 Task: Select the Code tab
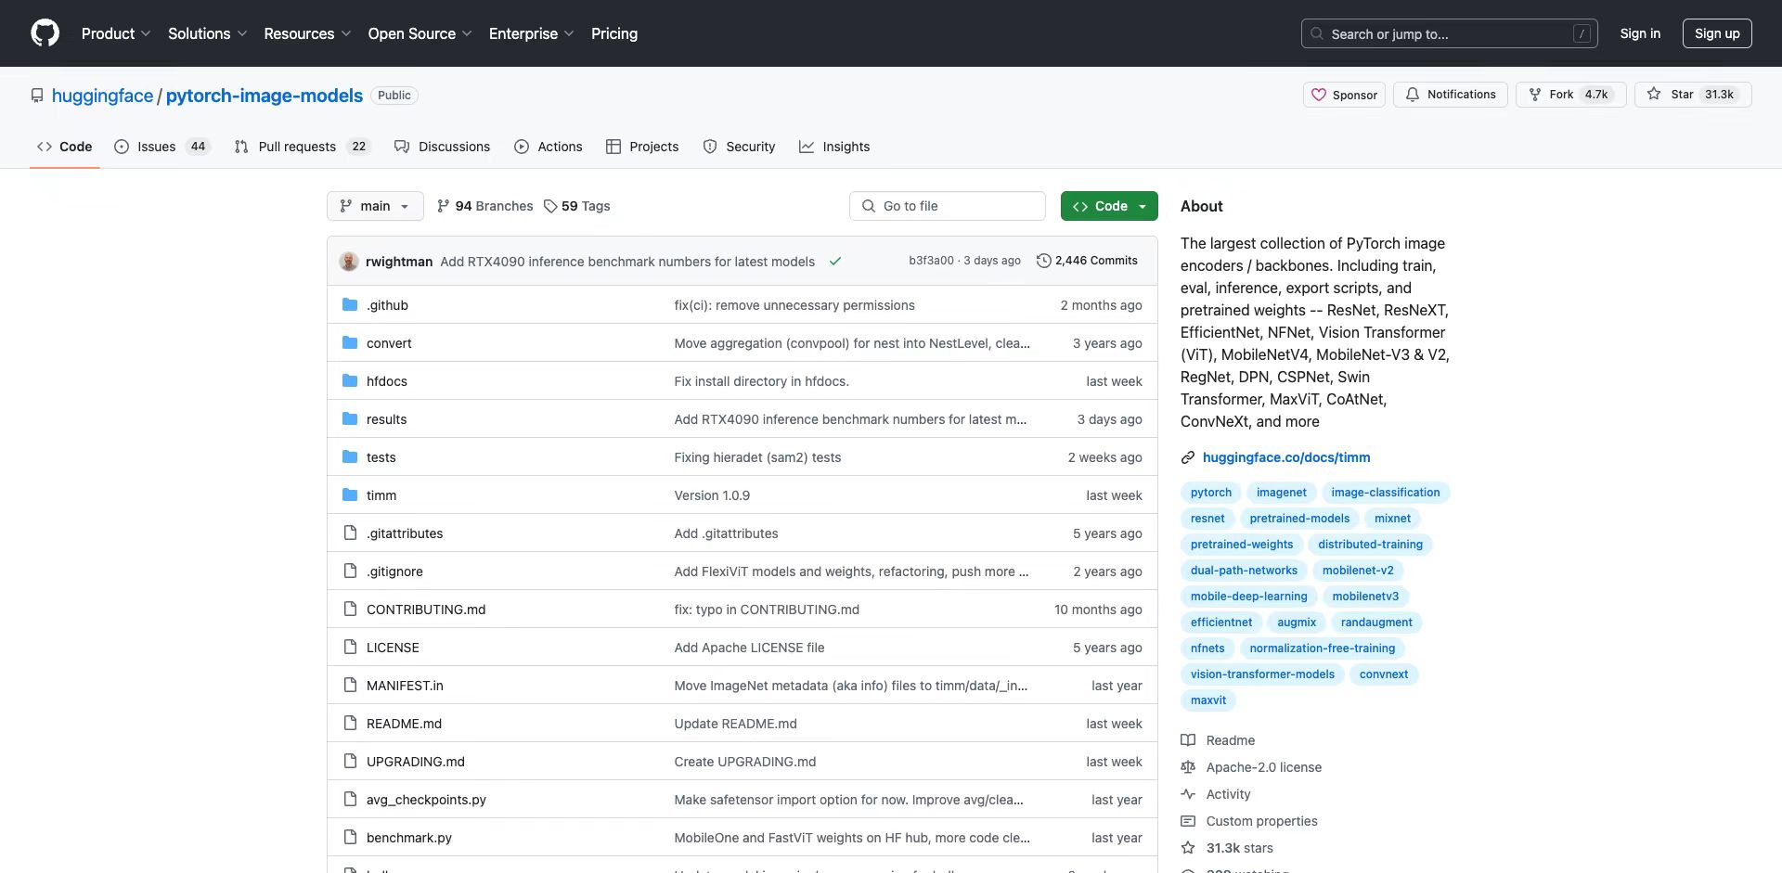tap(65, 147)
